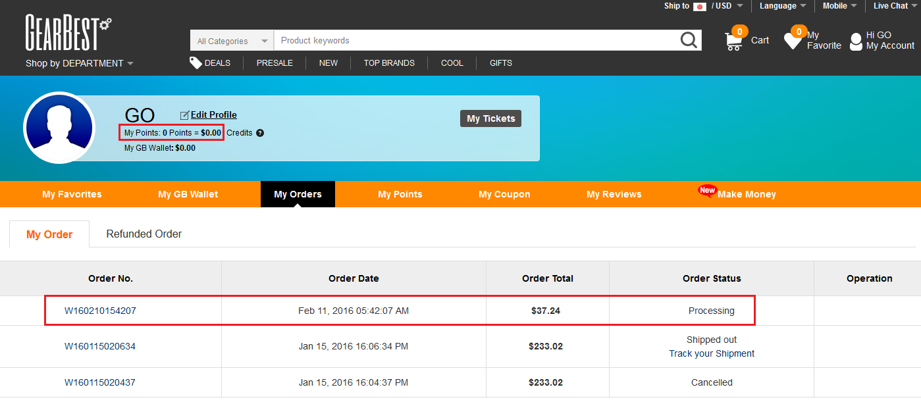Image resolution: width=921 pixels, height=410 pixels.
Task: Click the Product keywords search field
Action: point(477,41)
